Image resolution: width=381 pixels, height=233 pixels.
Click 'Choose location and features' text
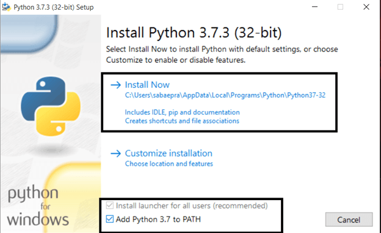(x=169, y=164)
